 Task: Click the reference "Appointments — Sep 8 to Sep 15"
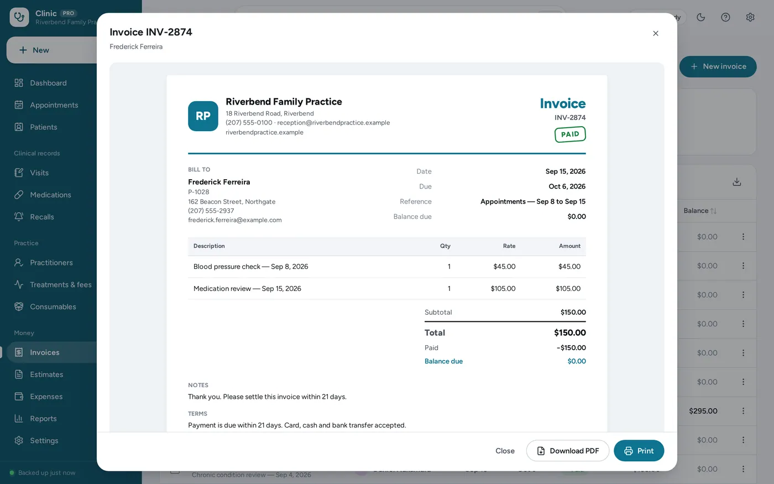pyautogui.click(x=533, y=201)
